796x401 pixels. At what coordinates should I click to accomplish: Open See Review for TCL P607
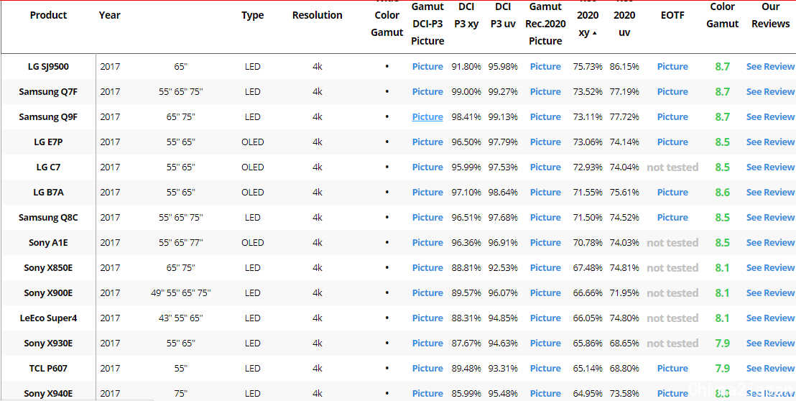tap(770, 369)
